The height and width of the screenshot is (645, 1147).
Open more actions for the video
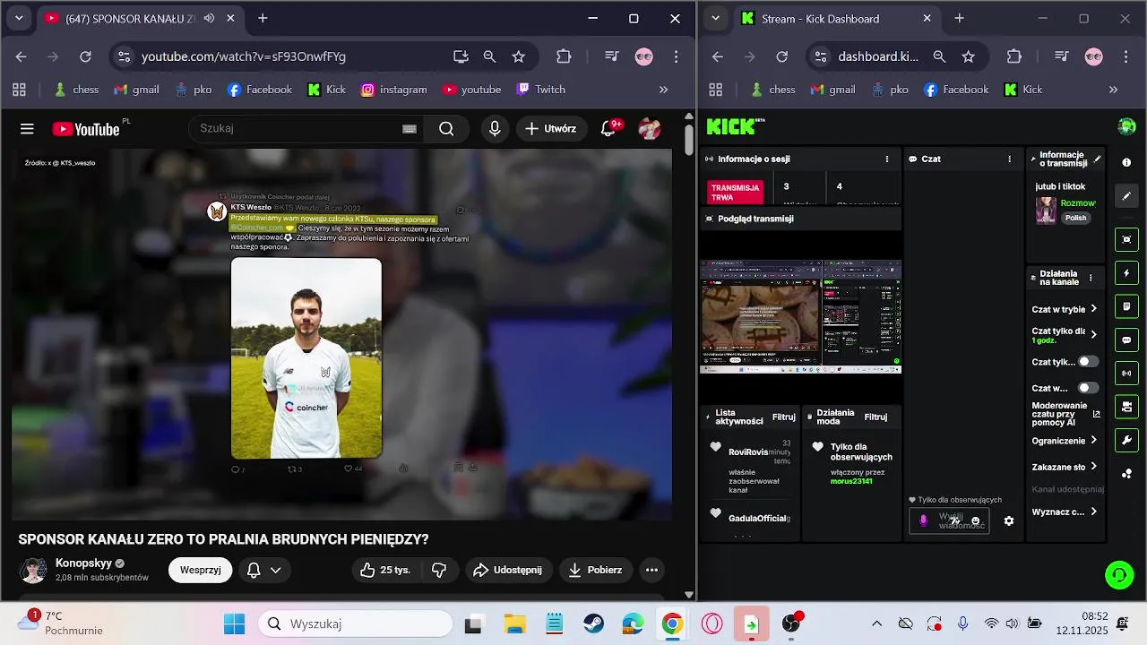(x=651, y=570)
